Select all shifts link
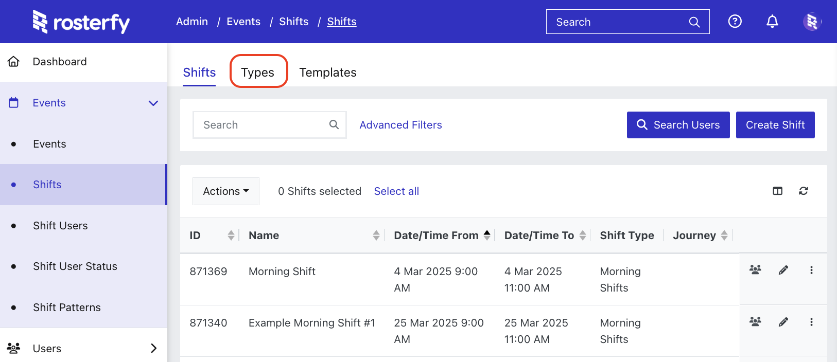Image resolution: width=837 pixels, height=362 pixels. (396, 191)
